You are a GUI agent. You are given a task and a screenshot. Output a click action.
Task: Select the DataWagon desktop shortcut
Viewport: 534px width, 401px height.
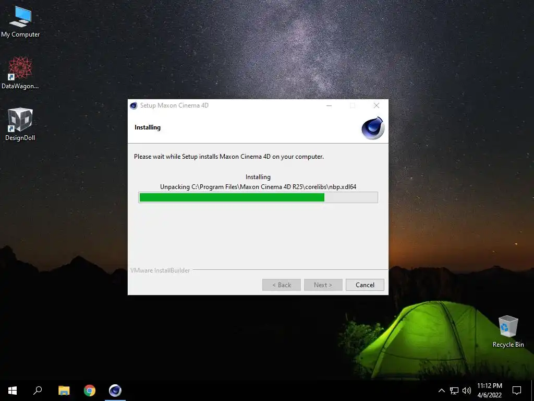[20, 73]
